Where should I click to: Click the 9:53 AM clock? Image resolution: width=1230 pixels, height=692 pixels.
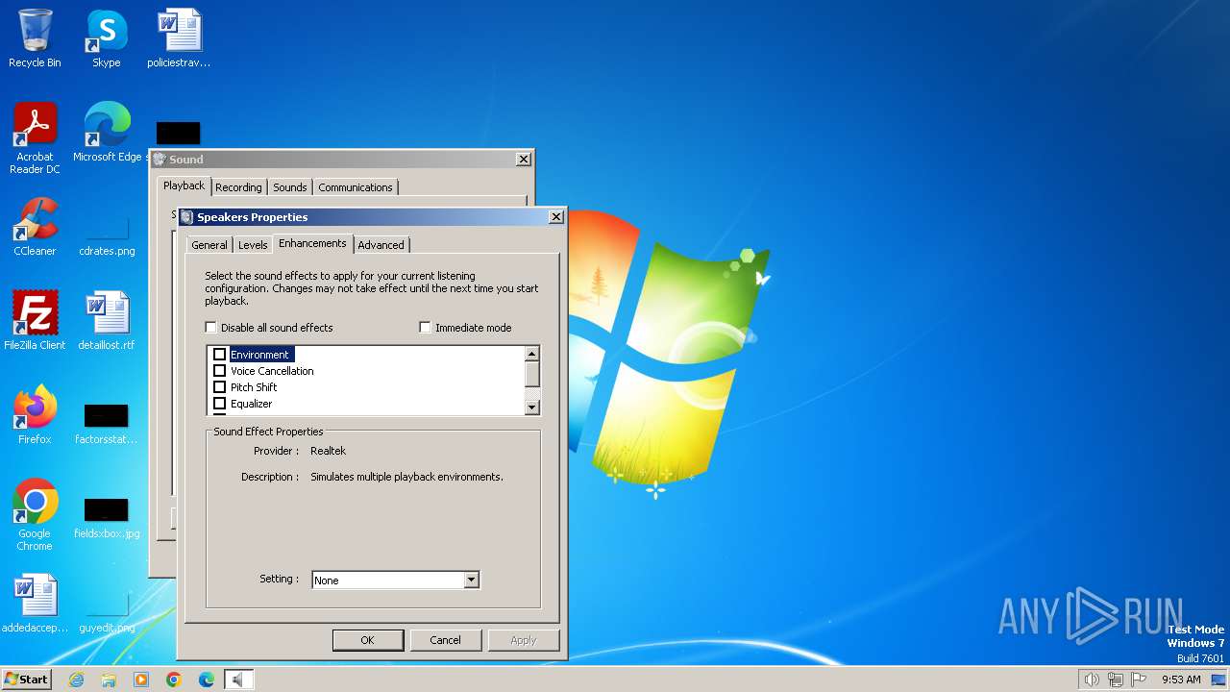point(1181,680)
